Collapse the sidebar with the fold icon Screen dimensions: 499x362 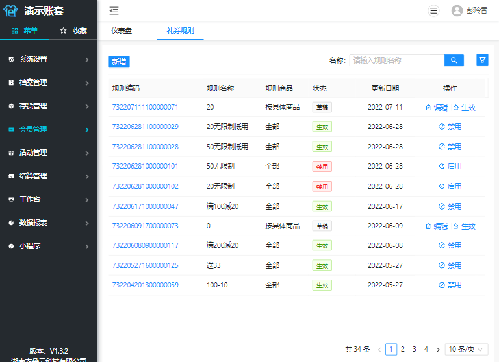(x=114, y=11)
